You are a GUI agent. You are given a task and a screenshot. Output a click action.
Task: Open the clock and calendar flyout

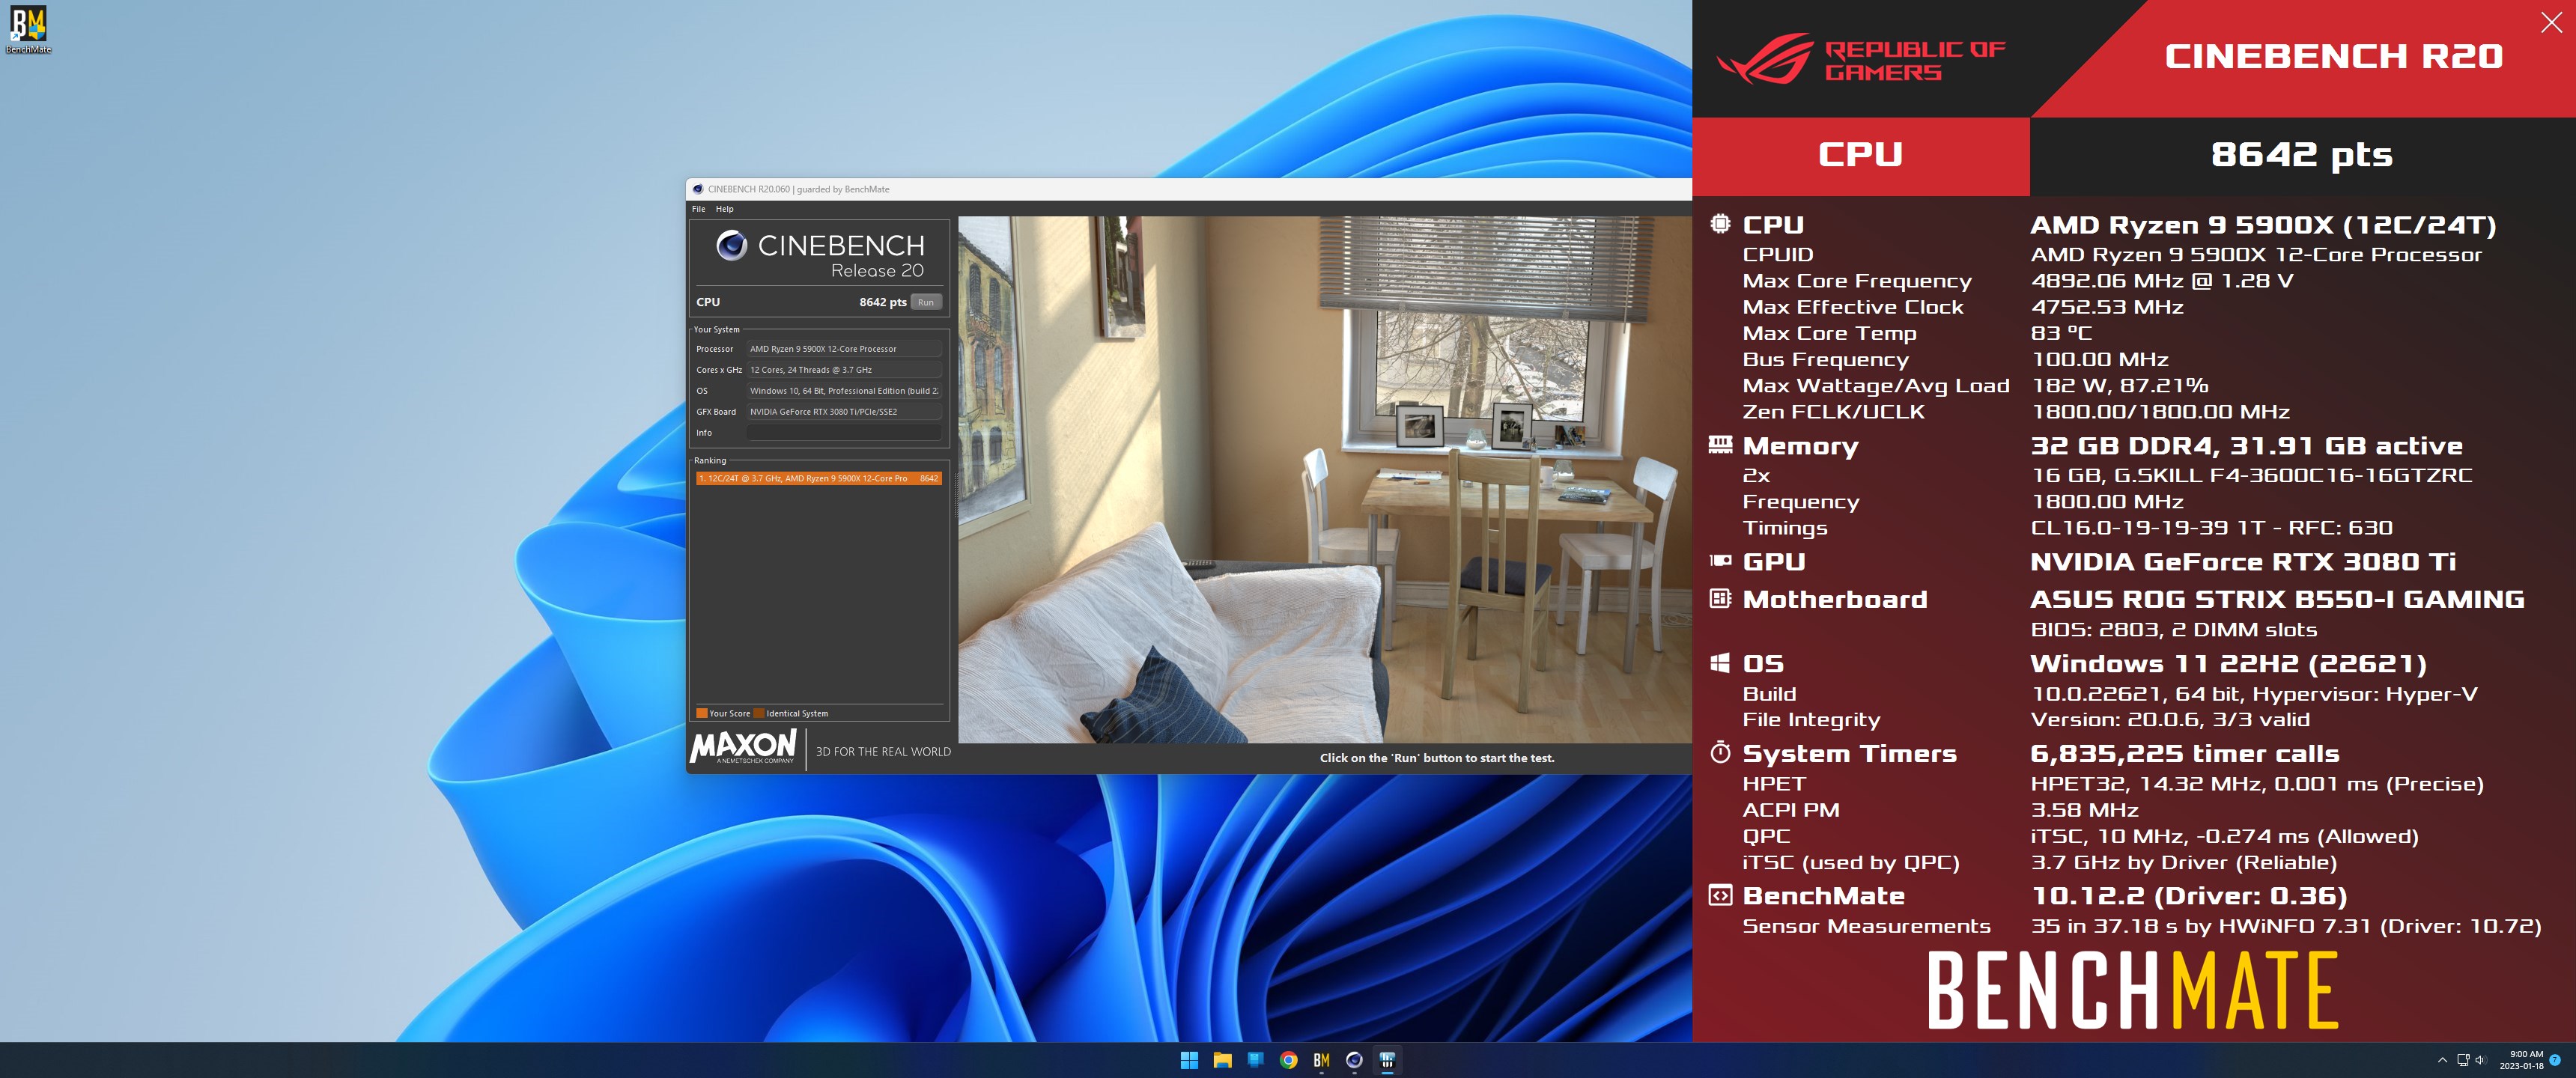pyautogui.click(x=2521, y=1060)
